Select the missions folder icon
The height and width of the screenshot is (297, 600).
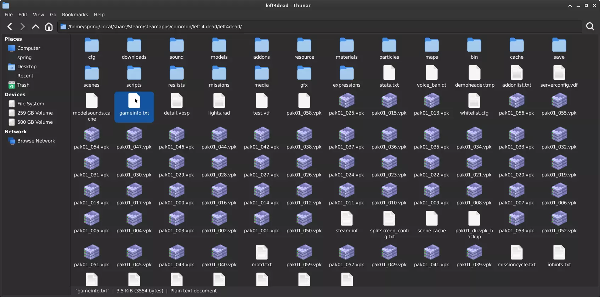[219, 73]
